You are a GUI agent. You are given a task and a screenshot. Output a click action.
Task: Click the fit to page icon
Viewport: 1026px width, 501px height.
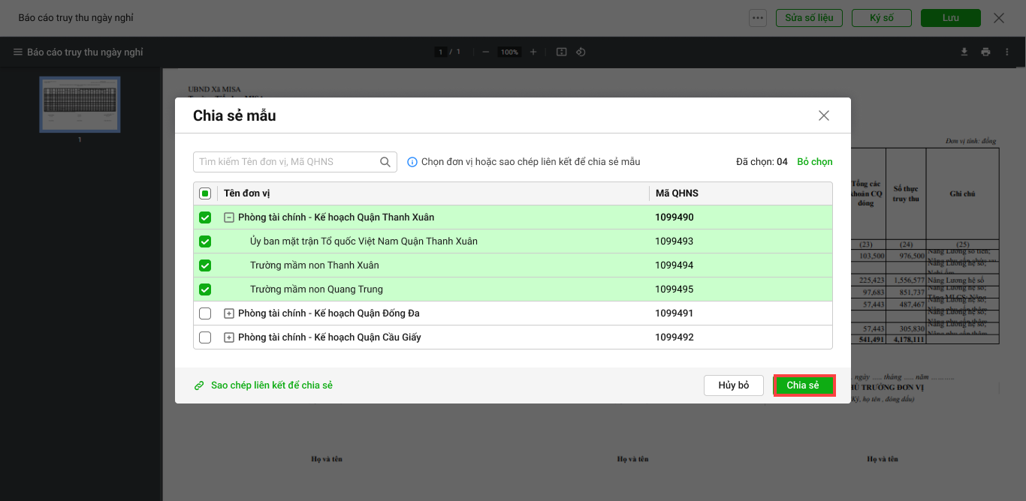561,52
